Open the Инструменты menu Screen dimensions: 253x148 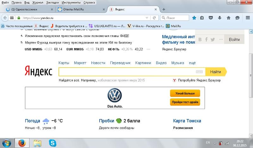click(71, 3)
